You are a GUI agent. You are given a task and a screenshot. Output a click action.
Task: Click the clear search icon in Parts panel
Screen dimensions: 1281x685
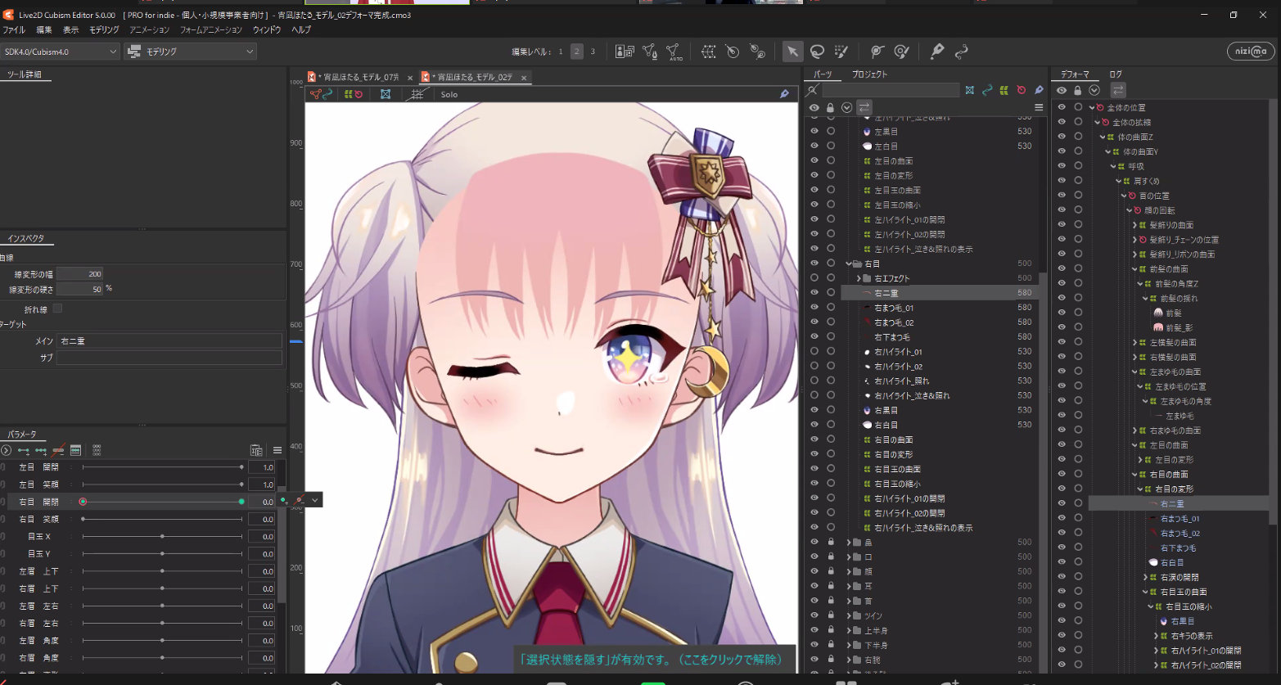click(812, 90)
